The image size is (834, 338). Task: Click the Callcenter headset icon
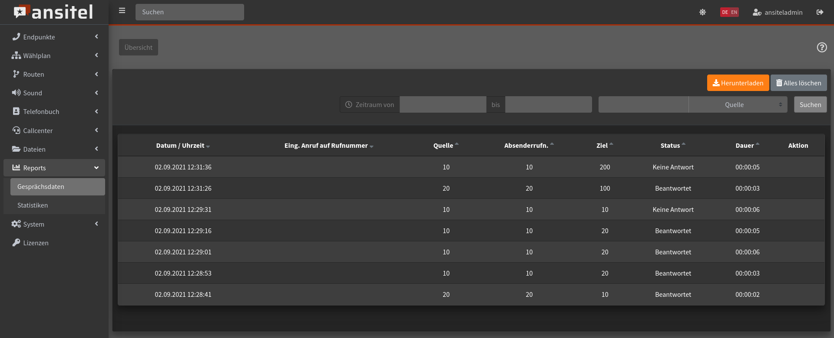click(x=16, y=130)
